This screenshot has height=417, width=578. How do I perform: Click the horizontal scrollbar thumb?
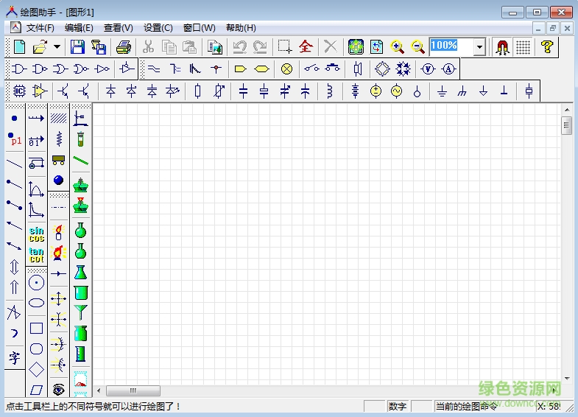point(133,390)
